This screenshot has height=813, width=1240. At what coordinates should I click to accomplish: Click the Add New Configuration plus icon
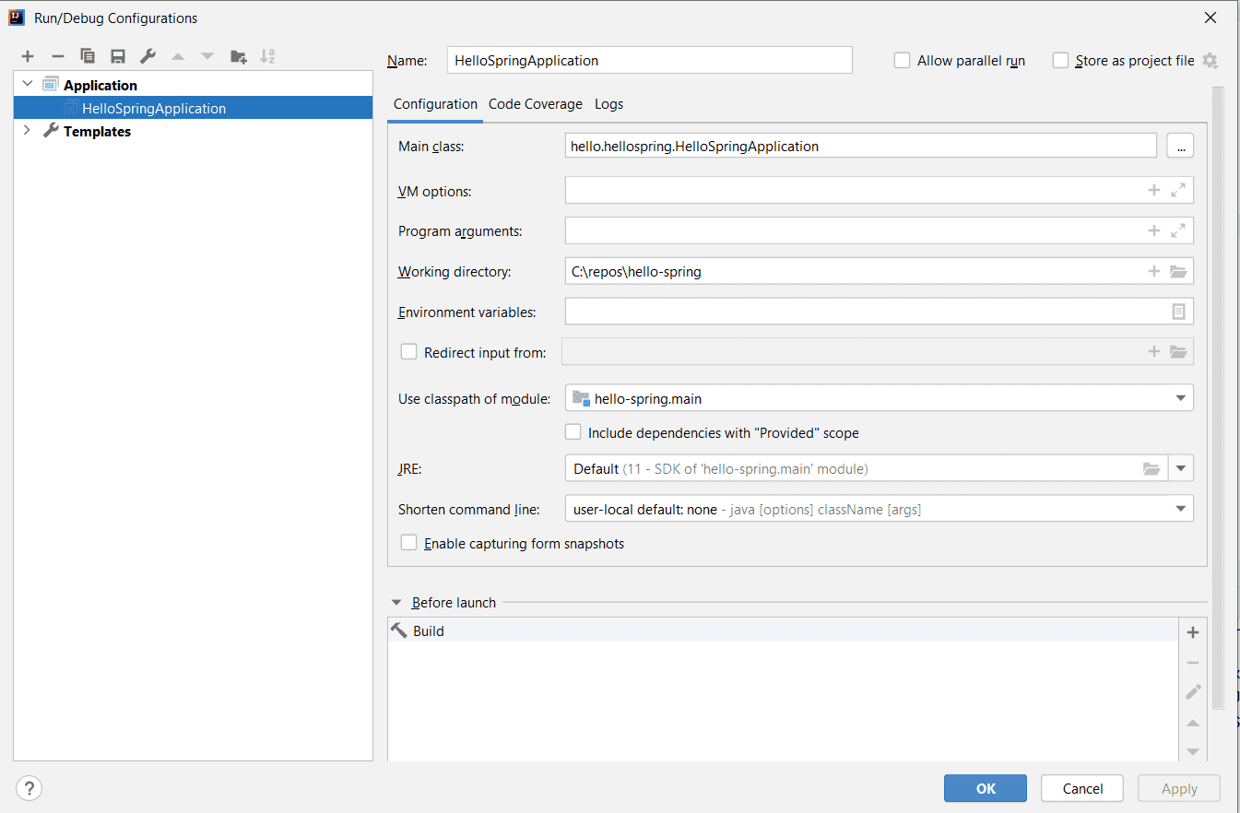[x=28, y=56]
